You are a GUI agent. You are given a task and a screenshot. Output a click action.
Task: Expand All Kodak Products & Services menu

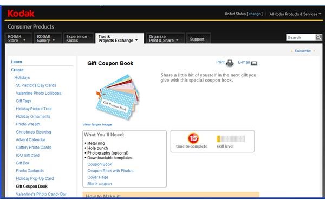[x=295, y=14]
